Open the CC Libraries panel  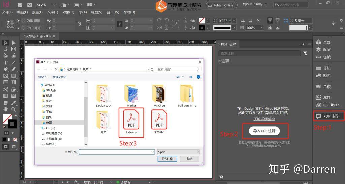coord(328,105)
